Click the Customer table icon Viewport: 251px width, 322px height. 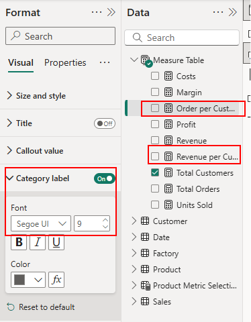pos(145,221)
